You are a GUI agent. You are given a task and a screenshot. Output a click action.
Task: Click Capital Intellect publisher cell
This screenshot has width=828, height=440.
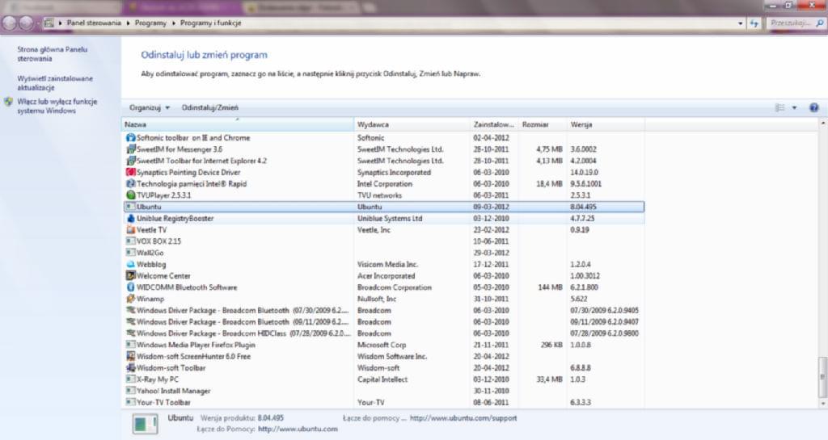[382, 379]
